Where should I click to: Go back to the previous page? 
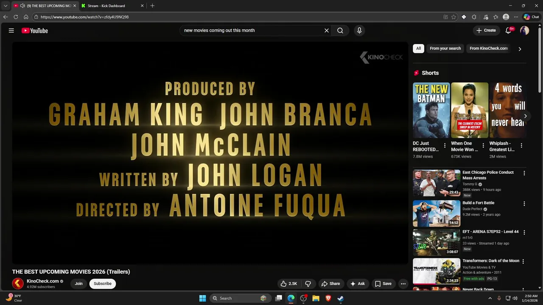(6, 17)
